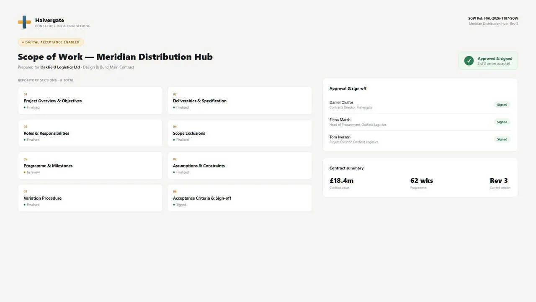Open the Acceptance Criteria & Sign-off card
536x302 pixels.
(x=240, y=198)
